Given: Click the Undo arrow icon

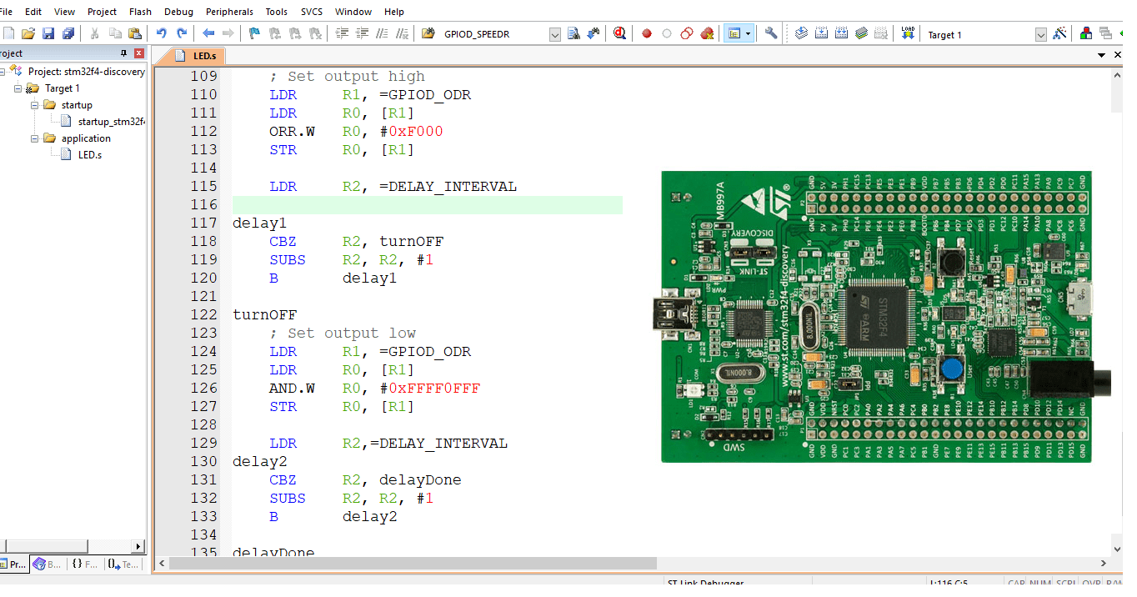Looking at the screenshot, I should pyautogui.click(x=161, y=34).
